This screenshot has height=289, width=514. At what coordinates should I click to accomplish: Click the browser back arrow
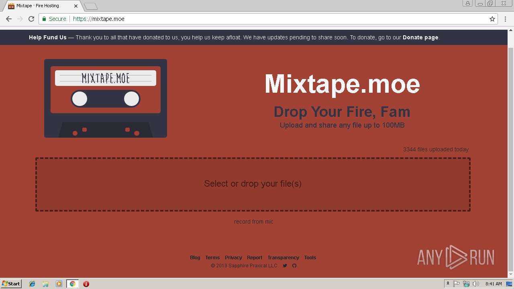(x=9, y=19)
